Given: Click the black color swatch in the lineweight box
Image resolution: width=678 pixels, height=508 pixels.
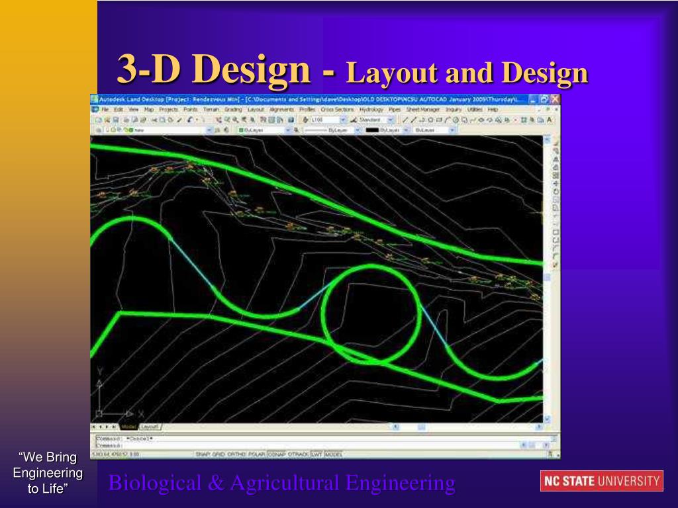Looking at the screenshot, I should click(x=372, y=130).
